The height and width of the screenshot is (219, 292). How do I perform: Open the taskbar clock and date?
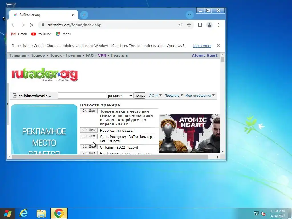(x=277, y=214)
